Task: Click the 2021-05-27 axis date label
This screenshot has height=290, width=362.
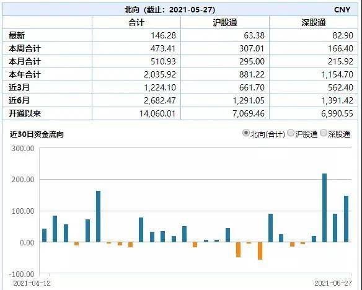Action: (333, 283)
